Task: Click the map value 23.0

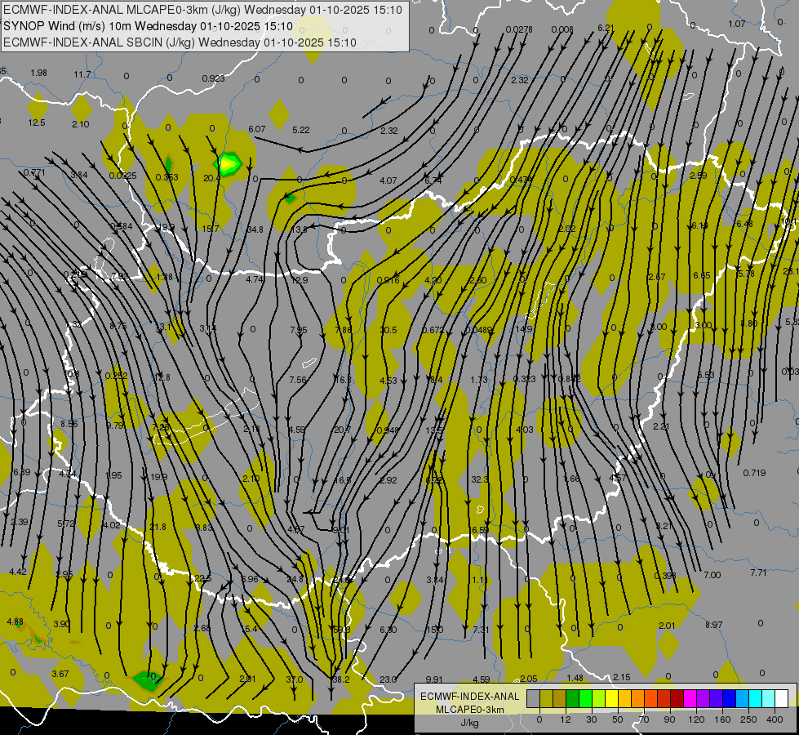Action: 388,679
